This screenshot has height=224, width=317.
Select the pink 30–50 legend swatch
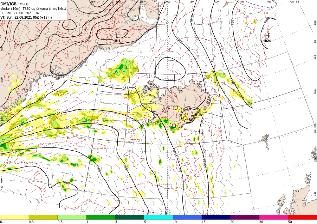[x=274, y=217]
